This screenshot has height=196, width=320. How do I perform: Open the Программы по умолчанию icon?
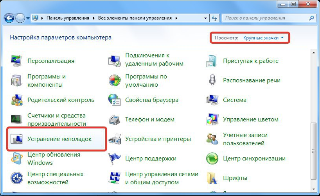[115, 80]
